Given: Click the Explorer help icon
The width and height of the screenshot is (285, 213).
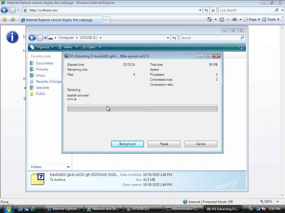Looking at the screenshot, I should [241, 47].
